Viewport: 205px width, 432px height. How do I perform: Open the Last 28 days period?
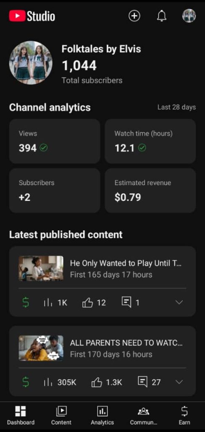coord(176,107)
